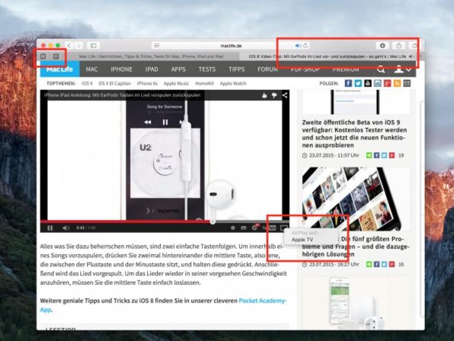Mute the tab using its speaker icon
This screenshot has width=454, height=341.
[412, 57]
